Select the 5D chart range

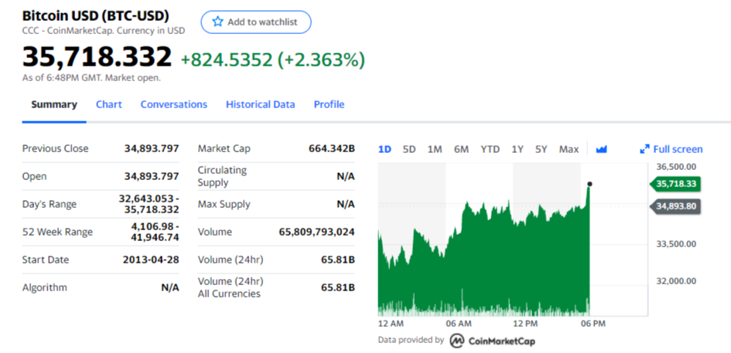(x=409, y=150)
